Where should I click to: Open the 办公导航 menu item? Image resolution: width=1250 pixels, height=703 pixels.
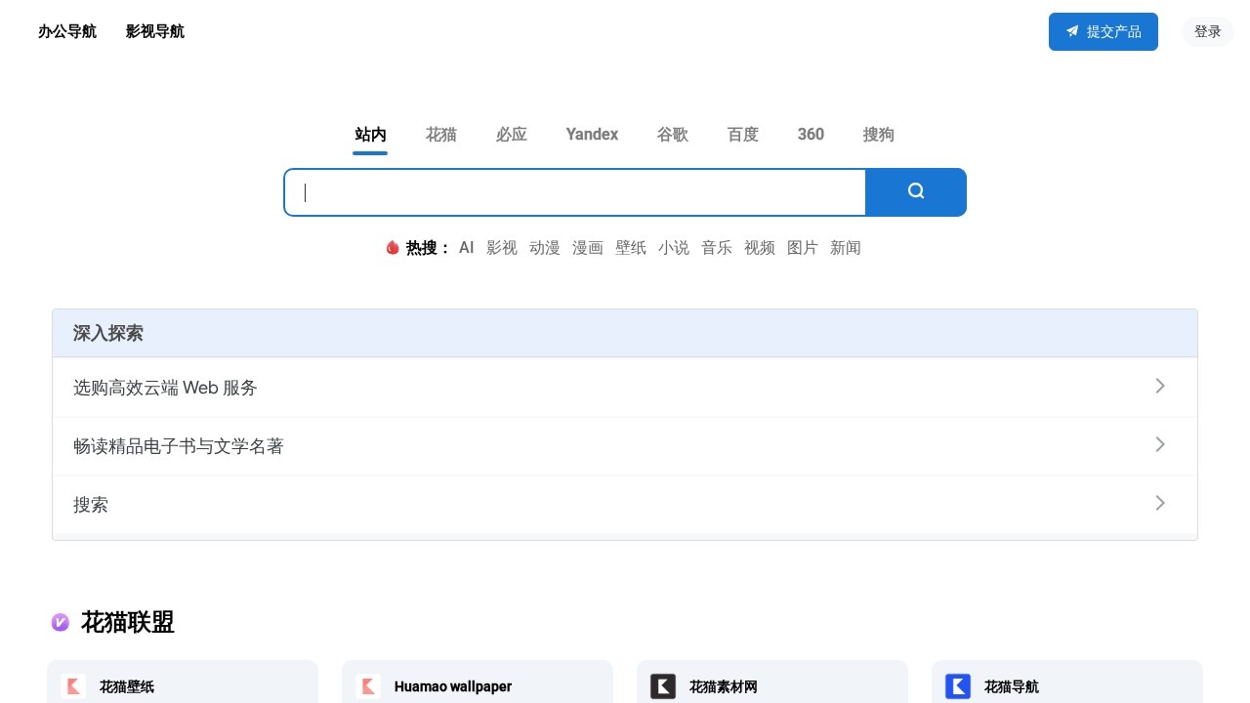(x=67, y=31)
